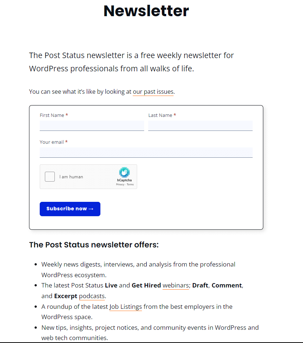Click the hCaptcha widget box
Screen dimensions: 303x343
point(88,176)
